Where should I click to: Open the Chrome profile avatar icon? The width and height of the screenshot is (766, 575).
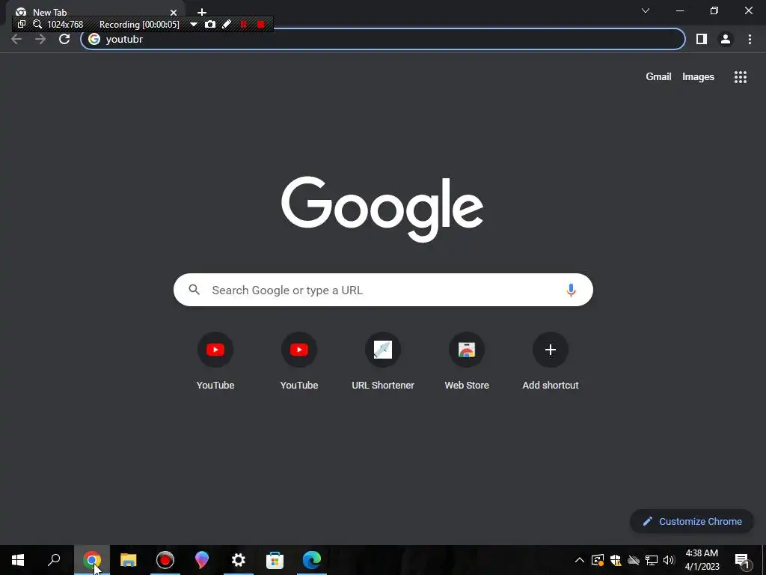pos(726,39)
